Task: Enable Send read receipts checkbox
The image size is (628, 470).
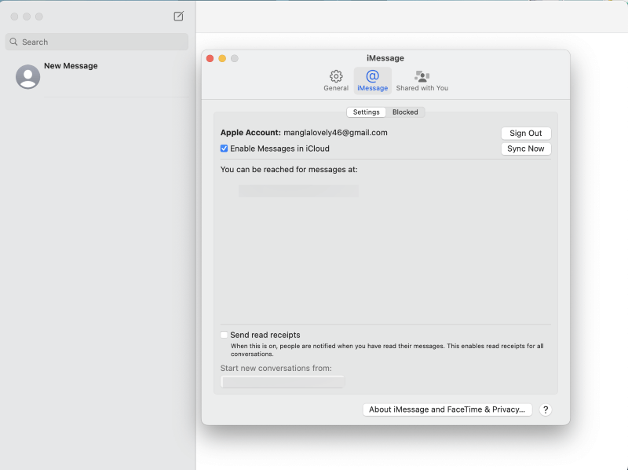Action: (224, 335)
